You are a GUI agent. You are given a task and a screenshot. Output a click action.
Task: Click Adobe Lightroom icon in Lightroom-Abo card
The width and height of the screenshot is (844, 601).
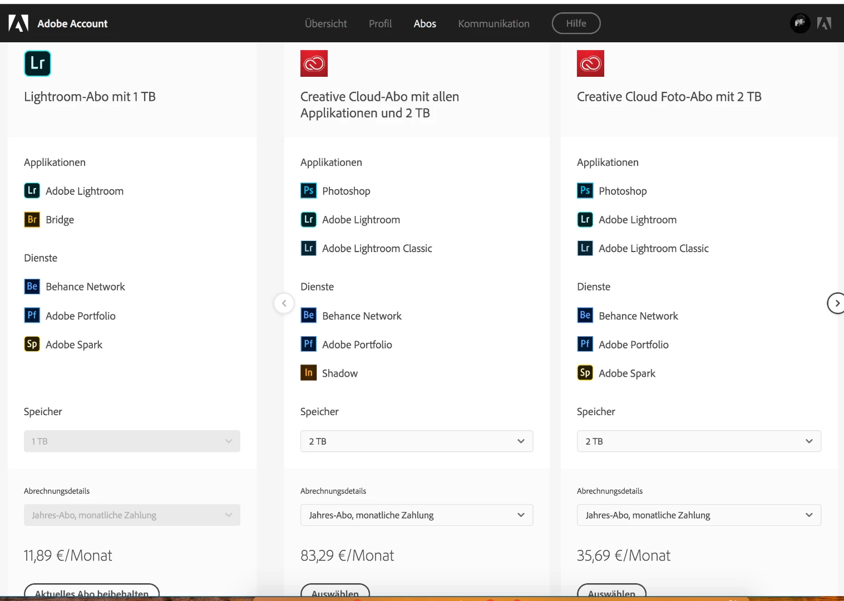(32, 191)
